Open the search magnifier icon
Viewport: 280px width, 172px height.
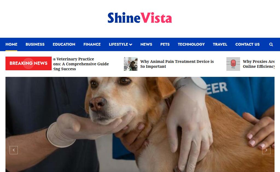click(x=271, y=45)
